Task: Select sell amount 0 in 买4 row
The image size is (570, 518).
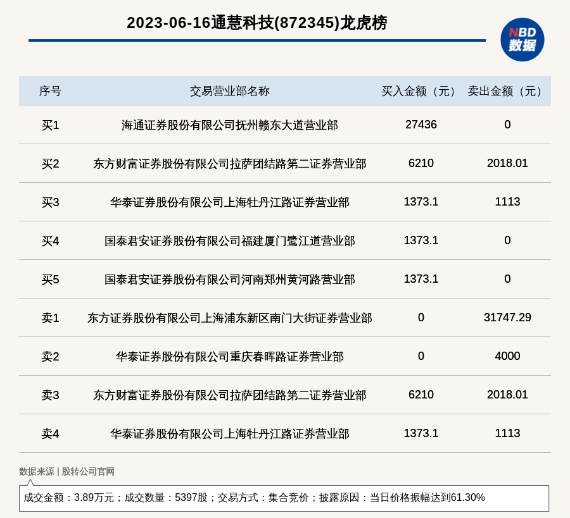Action: pos(507,240)
